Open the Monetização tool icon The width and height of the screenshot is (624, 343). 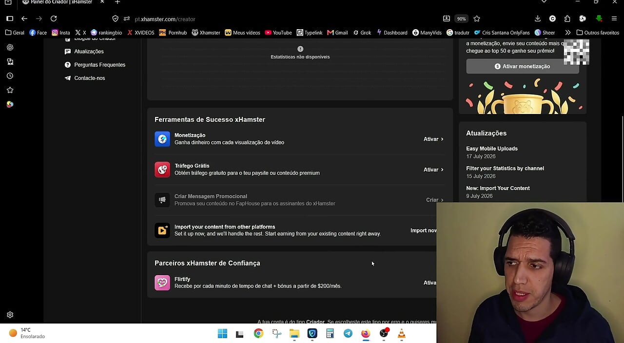click(162, 139)
